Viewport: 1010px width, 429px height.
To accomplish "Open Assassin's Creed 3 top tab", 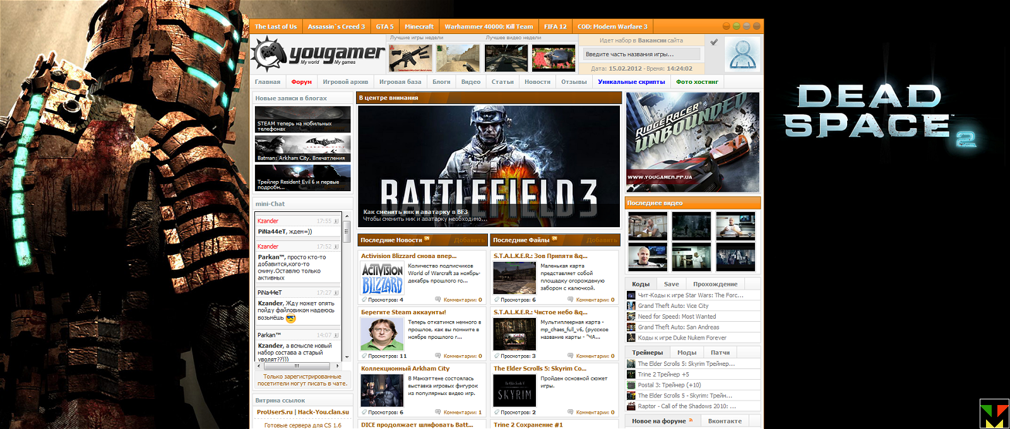I will pyautogui.click(x=336, y=26).
